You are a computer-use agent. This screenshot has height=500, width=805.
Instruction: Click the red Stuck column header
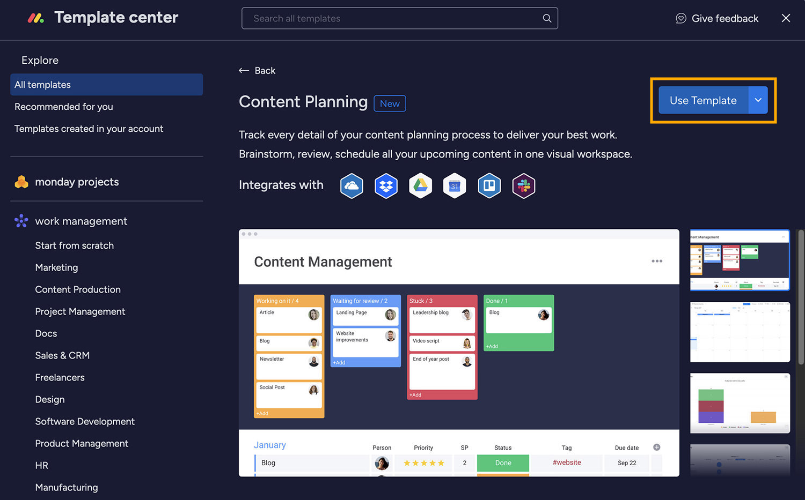point(442,301)
